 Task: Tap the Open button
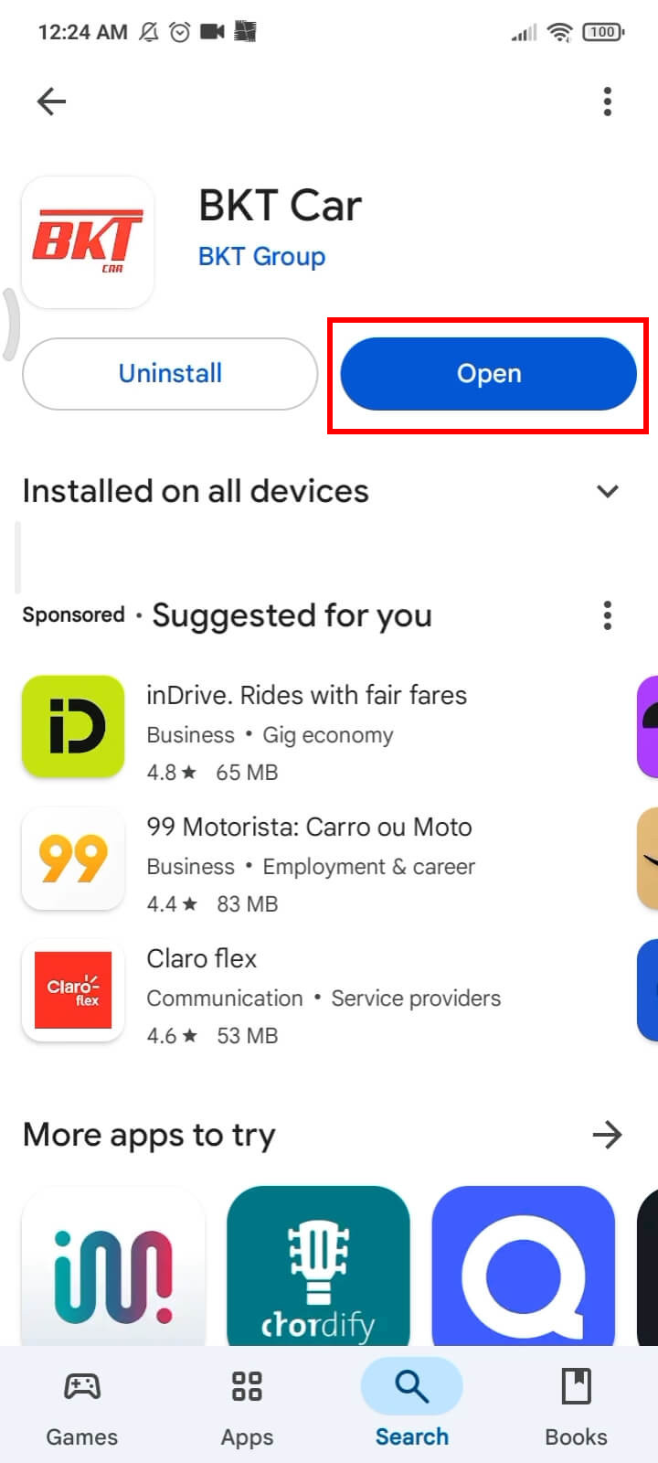click(489, 374)
